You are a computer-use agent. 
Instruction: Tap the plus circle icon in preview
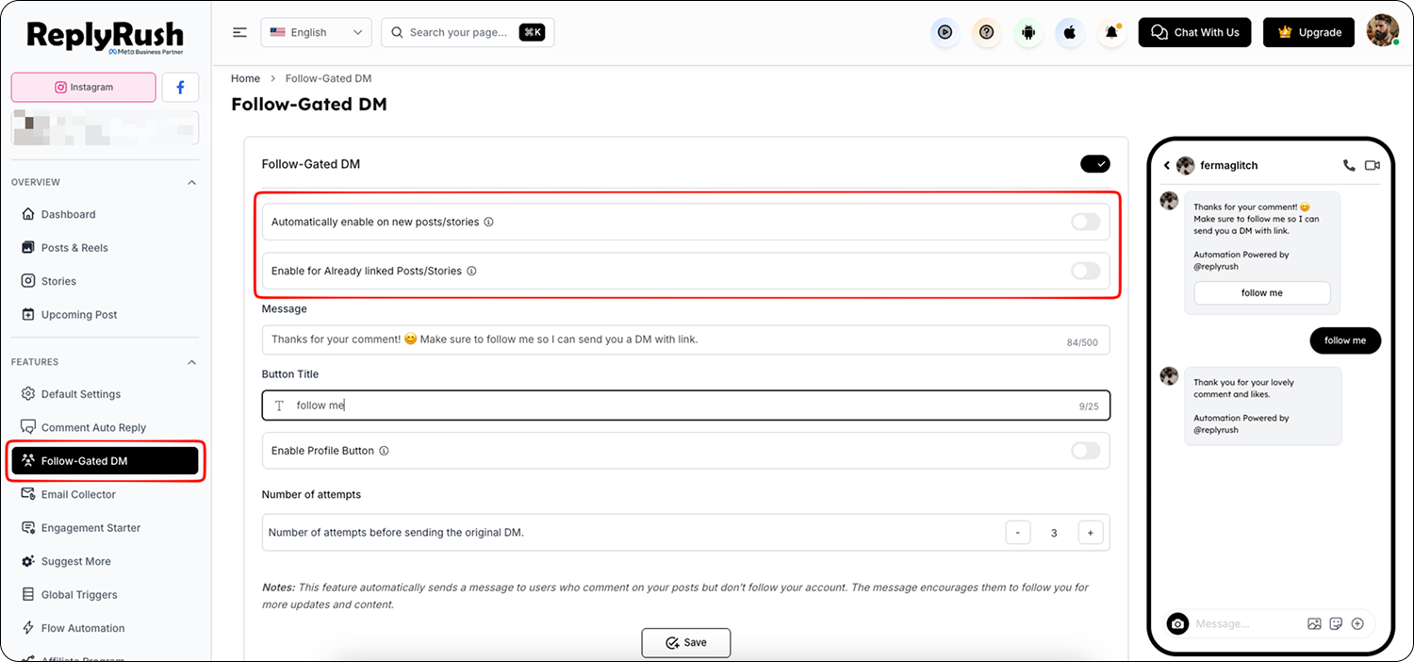coord(1357,623)
